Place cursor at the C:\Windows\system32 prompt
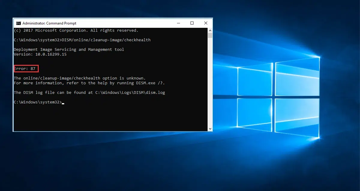The height and width of the screenshot is (191, 360). 38,102
